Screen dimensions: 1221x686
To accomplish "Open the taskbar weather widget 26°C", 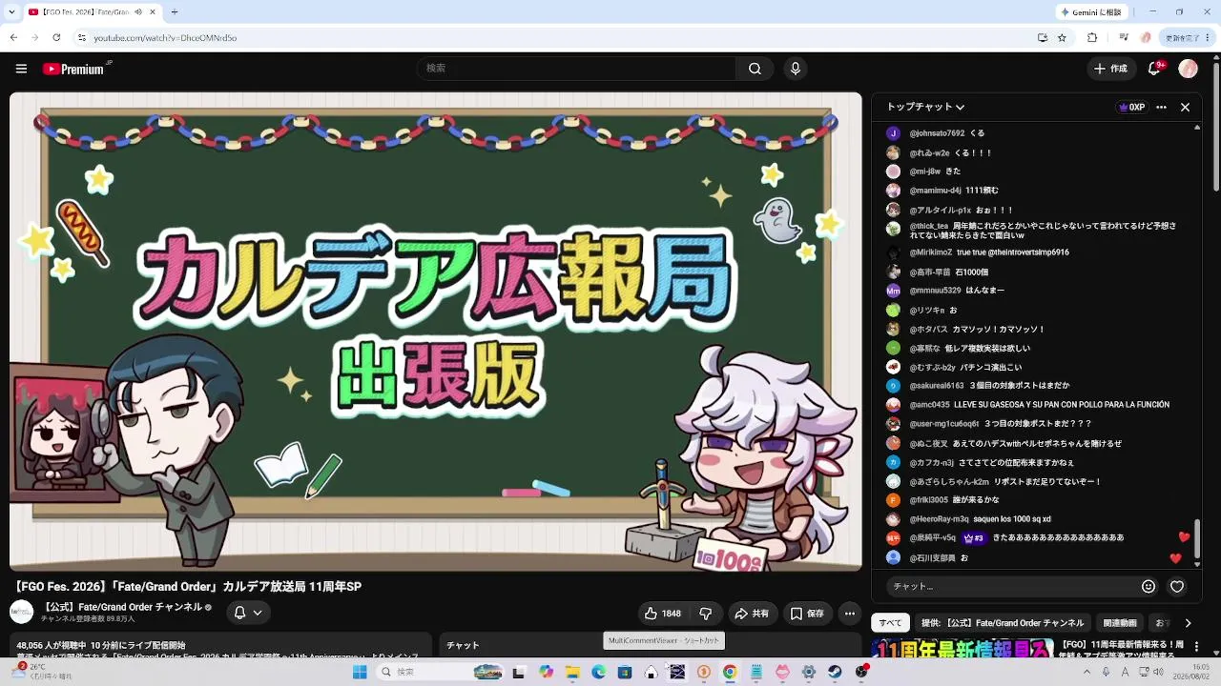I will [x=43, y=672].
